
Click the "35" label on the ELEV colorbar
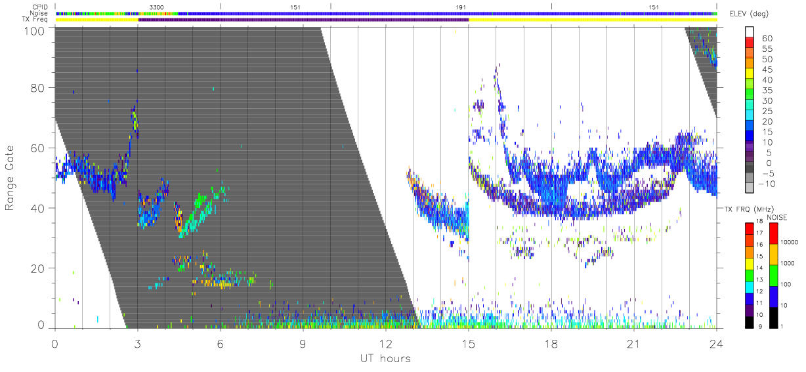coord(766,90)
